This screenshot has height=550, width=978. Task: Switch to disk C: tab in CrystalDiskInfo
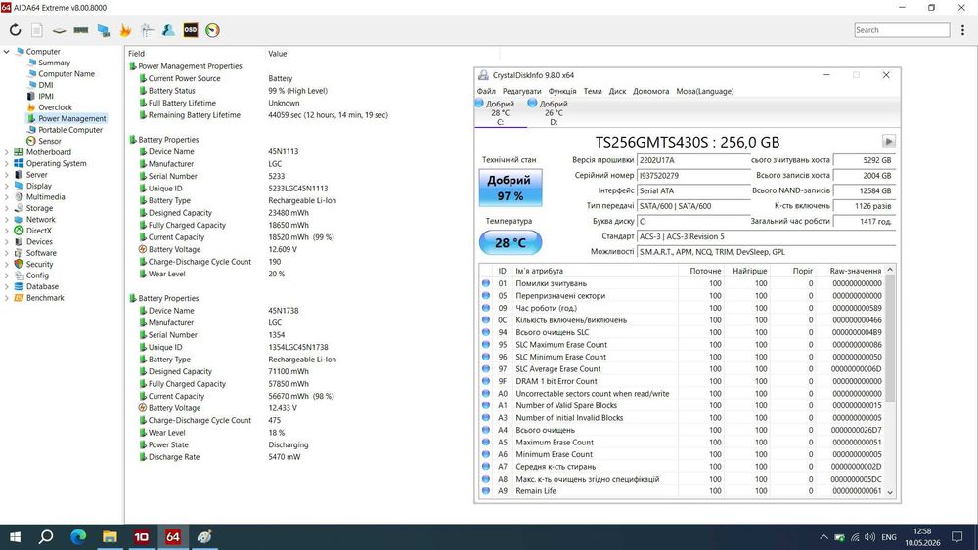click(500, 112)
